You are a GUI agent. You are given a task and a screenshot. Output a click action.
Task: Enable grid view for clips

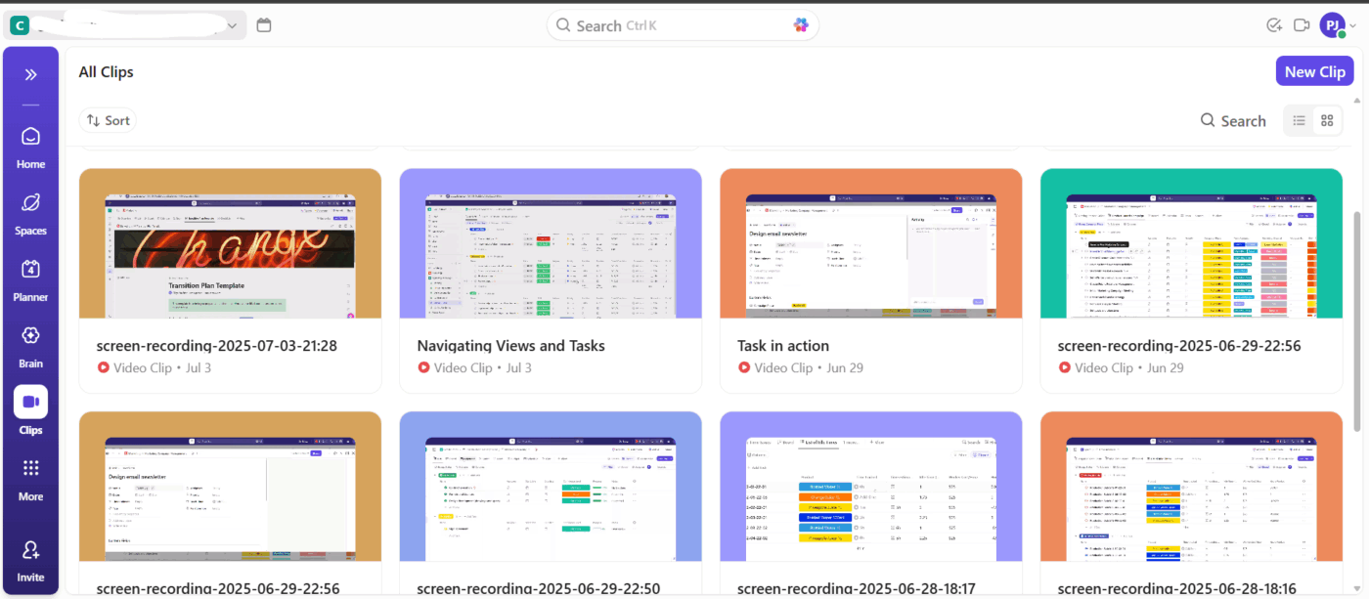[x=1327, y=120]
